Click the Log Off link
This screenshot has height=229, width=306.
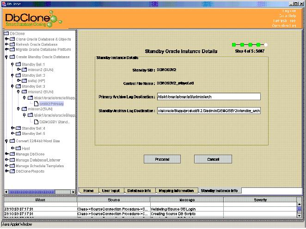pos(289,11)
